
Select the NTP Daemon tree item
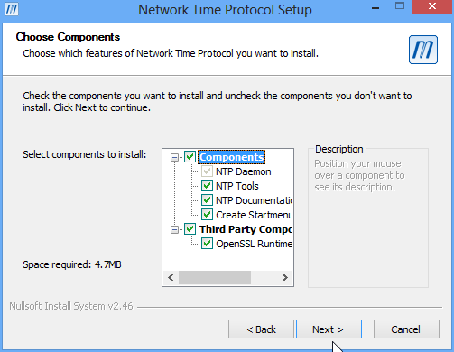point(244,171)
